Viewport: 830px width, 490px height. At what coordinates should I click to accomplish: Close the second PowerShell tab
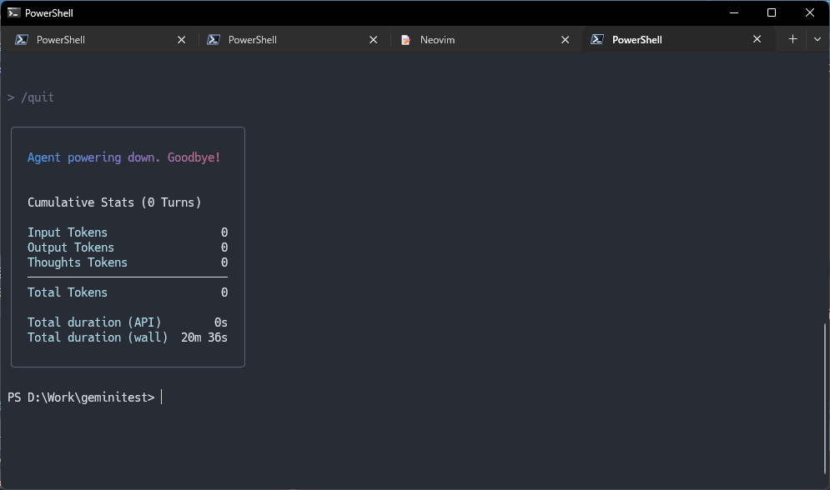(x=374, y=40)
